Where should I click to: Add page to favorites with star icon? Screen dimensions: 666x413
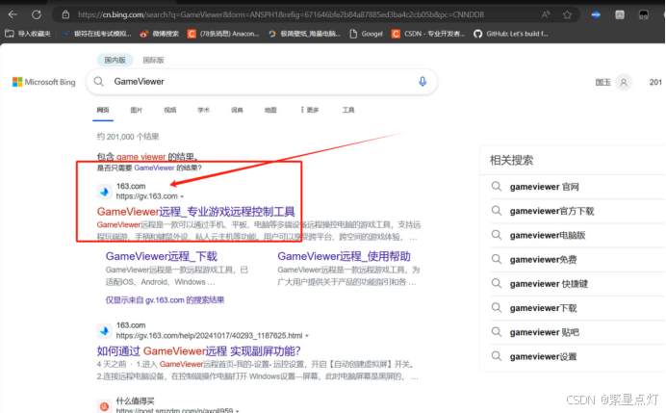point(567,14)
